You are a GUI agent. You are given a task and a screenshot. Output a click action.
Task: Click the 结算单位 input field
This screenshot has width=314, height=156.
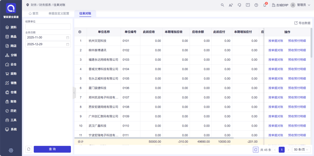[48, 27]
